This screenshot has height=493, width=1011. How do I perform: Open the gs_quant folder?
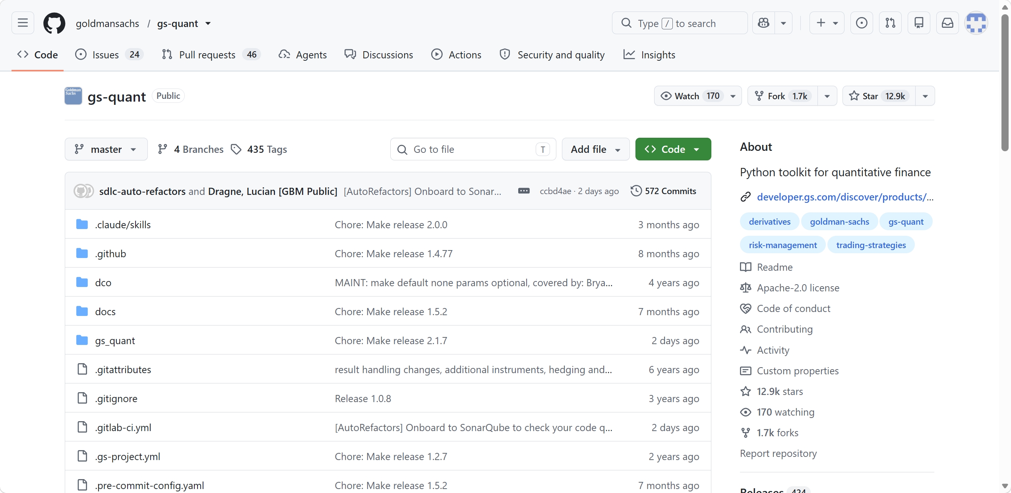tap(115, 341)
